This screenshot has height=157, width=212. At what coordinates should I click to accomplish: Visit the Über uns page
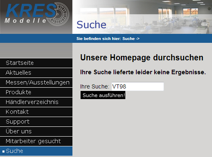(x=36, y=131)
